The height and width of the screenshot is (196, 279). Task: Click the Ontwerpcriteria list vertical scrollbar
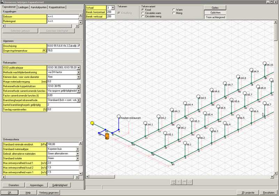point(81,158)
